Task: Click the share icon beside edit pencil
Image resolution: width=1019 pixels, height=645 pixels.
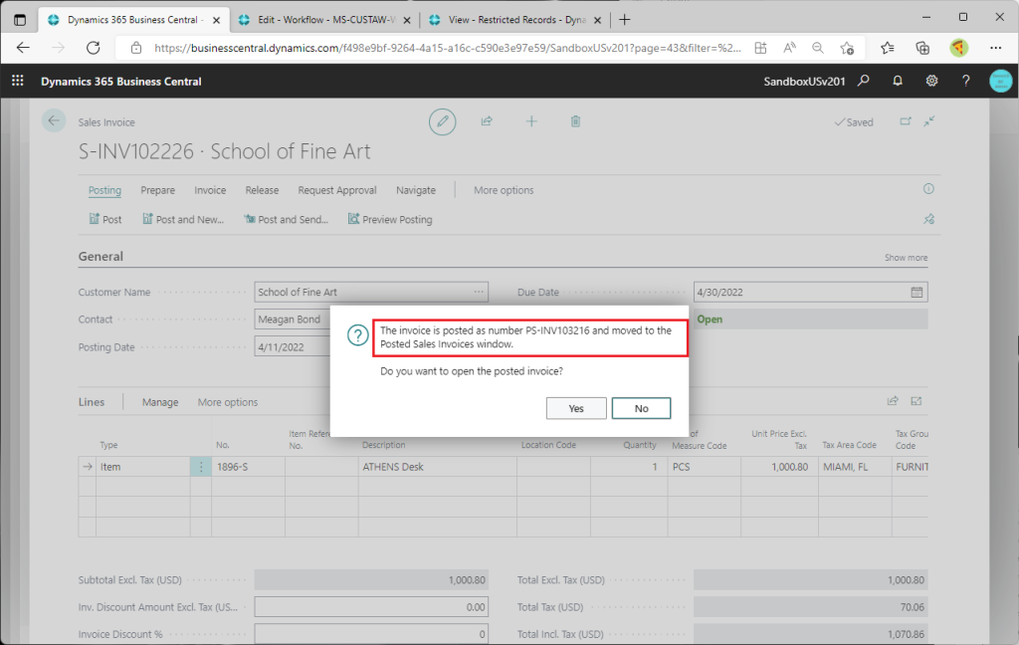Action: click(486, 121)
